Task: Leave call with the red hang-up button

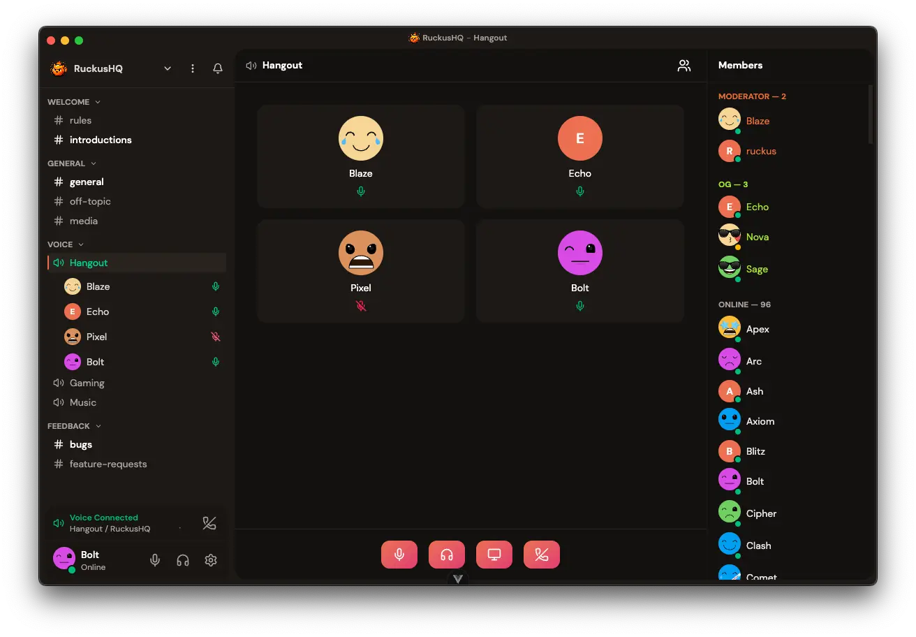Action: point(542,555)
